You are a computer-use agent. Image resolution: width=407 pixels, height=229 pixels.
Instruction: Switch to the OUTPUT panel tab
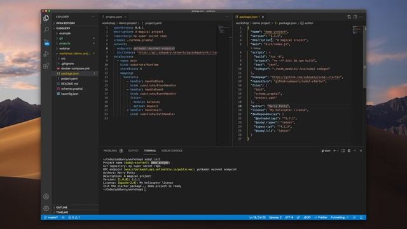133,151
